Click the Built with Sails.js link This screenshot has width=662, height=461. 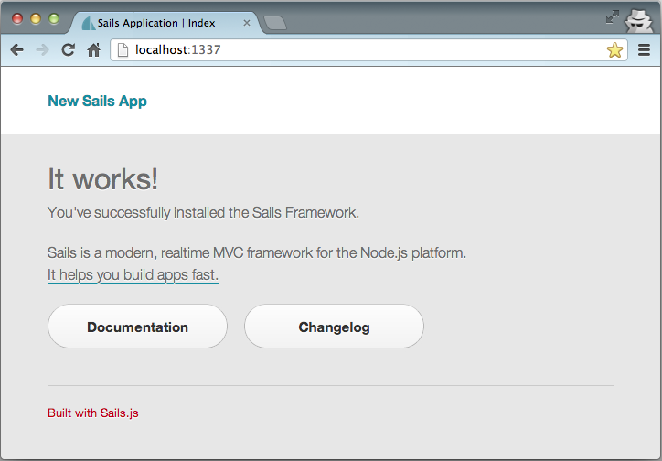[93, 413]
